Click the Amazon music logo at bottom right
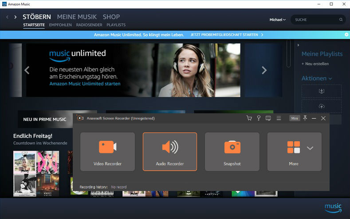The width and height of the screenshot is (350, 219). [x=333, y=208]
